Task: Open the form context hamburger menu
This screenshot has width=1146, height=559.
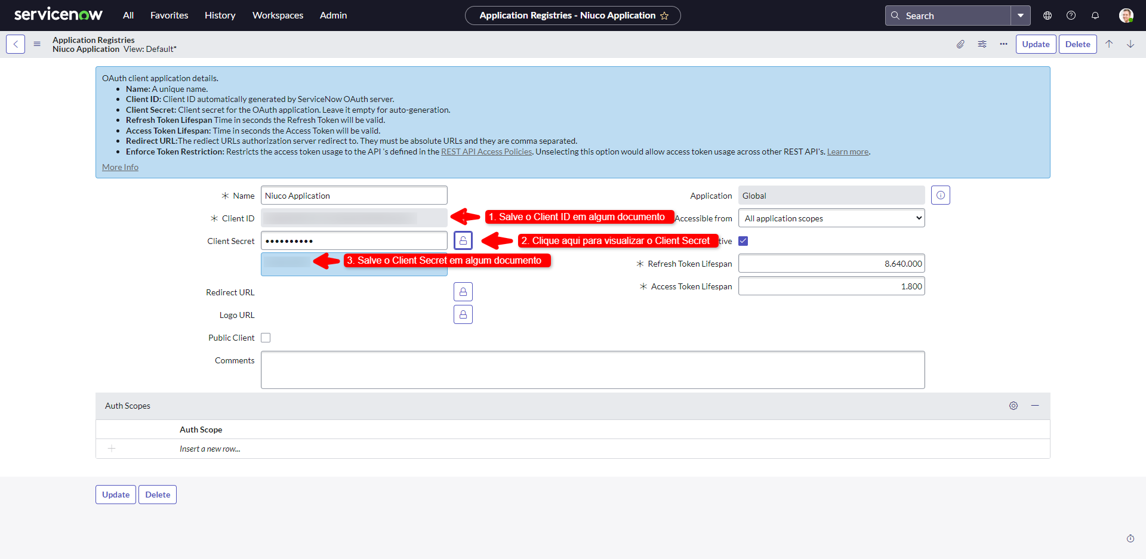Action: point(37,44)
